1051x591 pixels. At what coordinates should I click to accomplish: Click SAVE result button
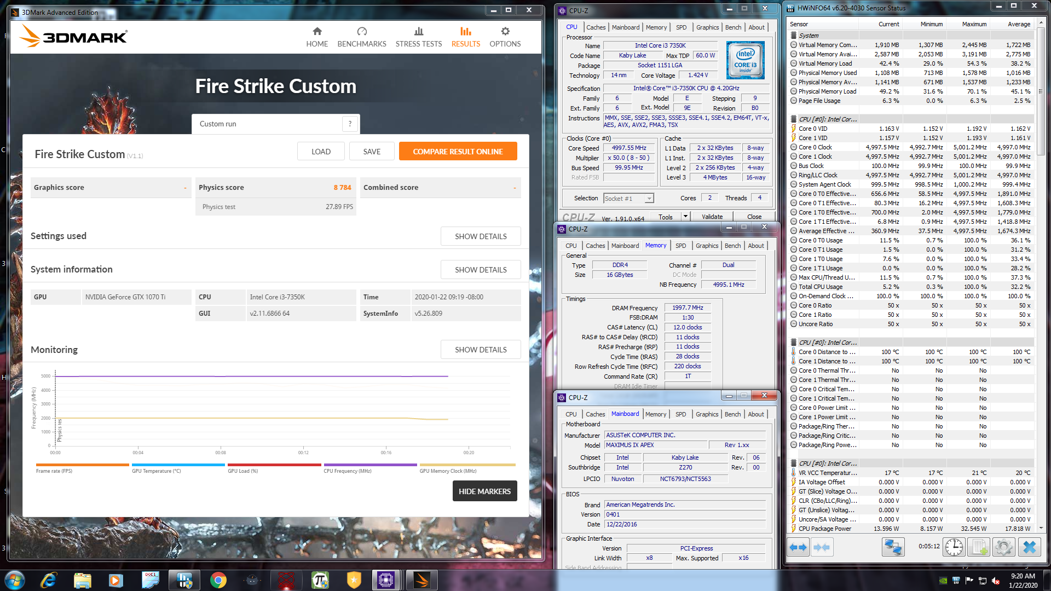point(372,152)
